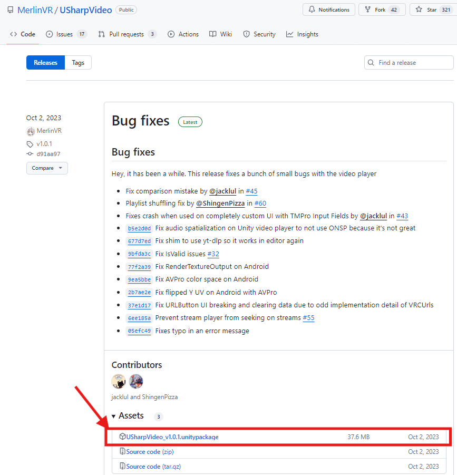Image resolution: width=457 pixels, height=475 pixels.
Task: Open issue #32 link
Action: point(213,254)
